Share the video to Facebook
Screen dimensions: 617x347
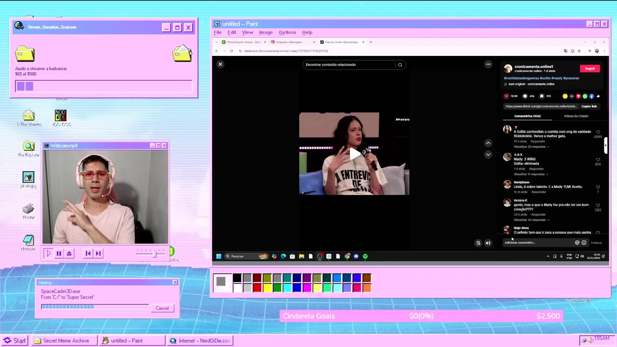point(591,96)
